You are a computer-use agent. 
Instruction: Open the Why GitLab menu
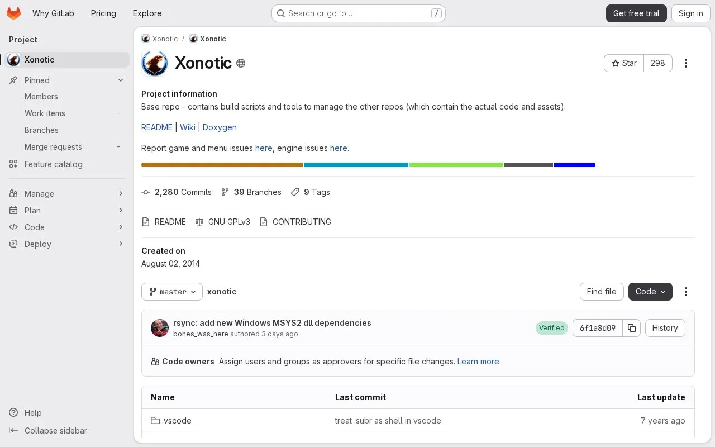coord(53,13)
